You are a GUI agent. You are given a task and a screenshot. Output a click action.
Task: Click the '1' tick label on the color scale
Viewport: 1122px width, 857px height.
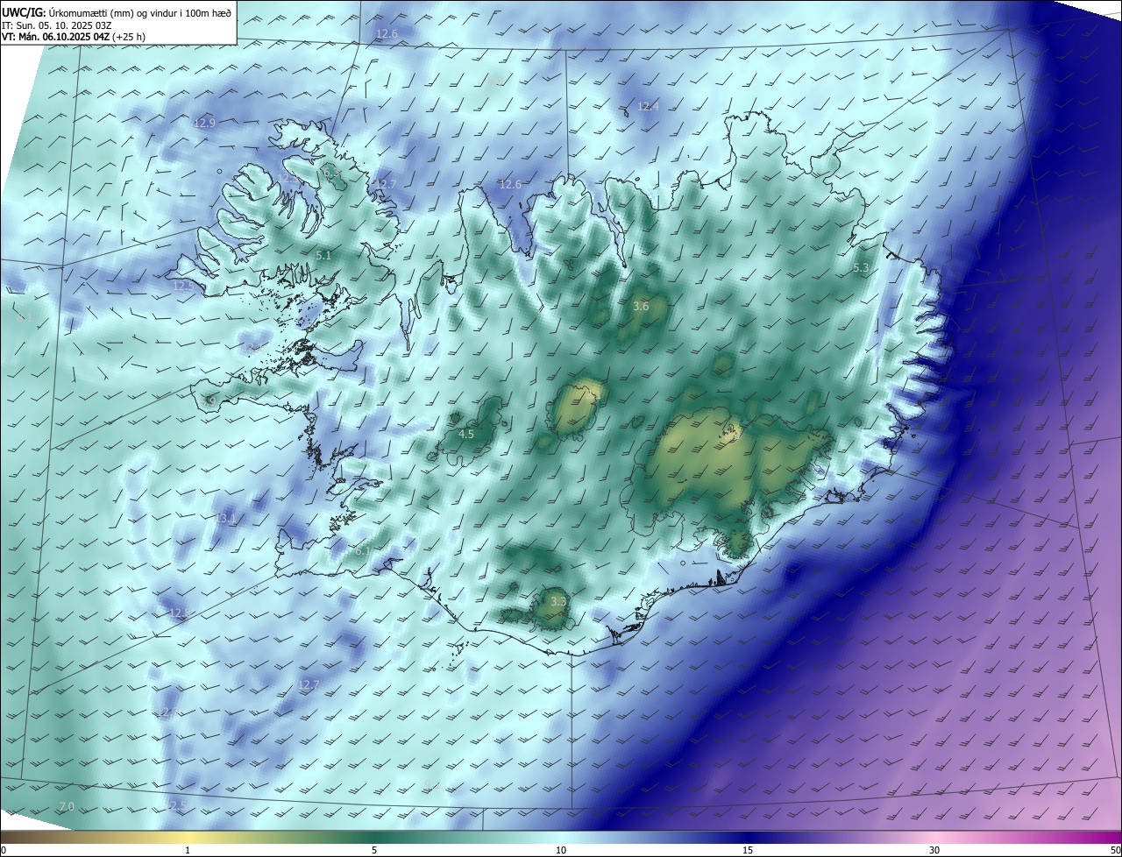(188, 850)
